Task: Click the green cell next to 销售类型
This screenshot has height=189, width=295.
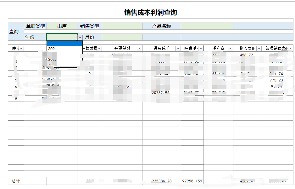Action: (122, 26)
